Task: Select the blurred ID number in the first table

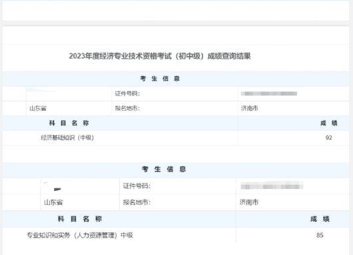Action: [269, 93]
